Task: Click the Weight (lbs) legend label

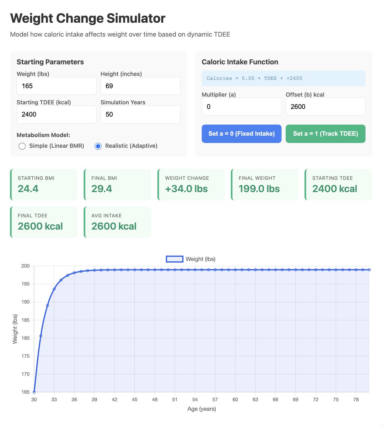Action: tap(200, 259)
